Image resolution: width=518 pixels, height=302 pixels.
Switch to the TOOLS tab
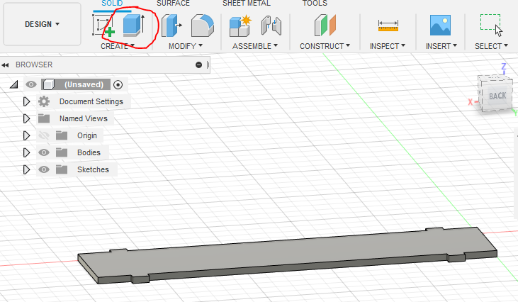tap(315, 4)
